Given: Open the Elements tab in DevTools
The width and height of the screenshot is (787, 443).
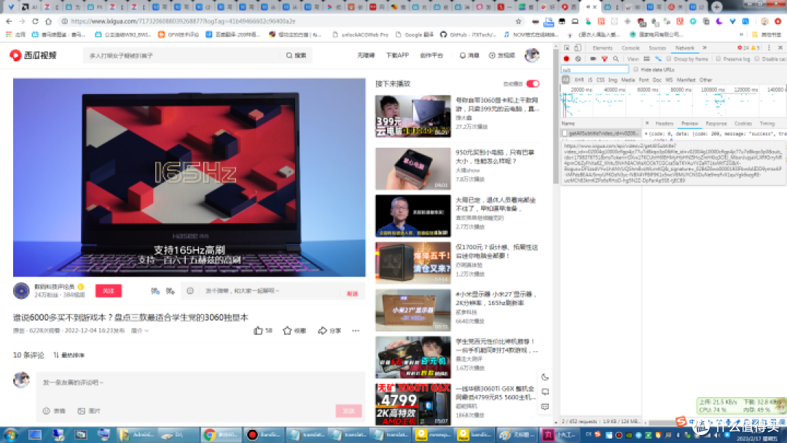Looking at the screenshot, I should [x=603, y=47].
